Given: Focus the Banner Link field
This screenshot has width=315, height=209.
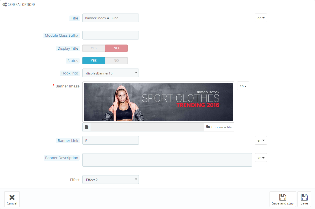Looking at the screenshot, I should (x=110, y=140).
